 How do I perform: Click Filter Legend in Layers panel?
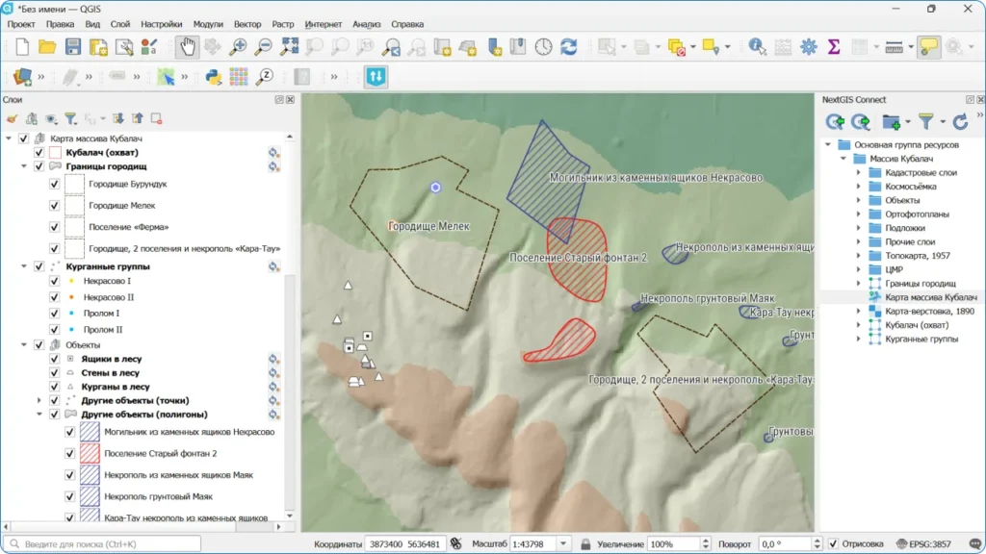(71, 119)
